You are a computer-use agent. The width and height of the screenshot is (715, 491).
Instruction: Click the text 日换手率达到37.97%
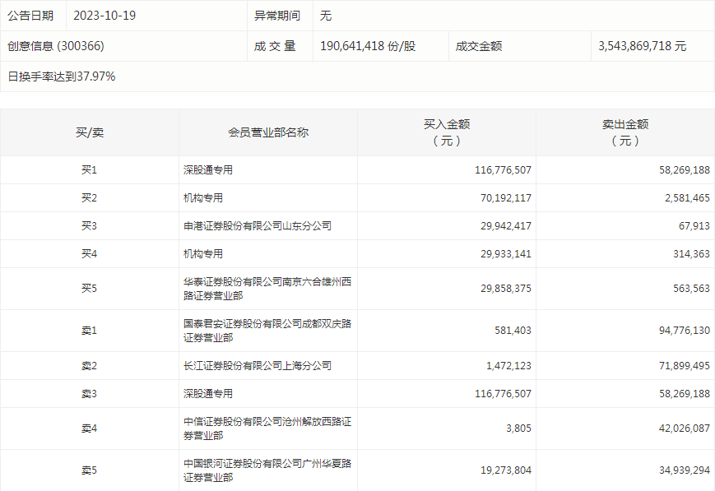[62, 76]
